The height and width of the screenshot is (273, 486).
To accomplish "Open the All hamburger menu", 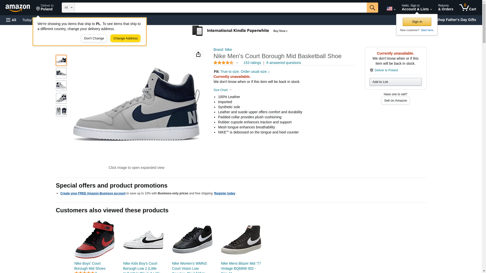I will click(x=11, y=20).
